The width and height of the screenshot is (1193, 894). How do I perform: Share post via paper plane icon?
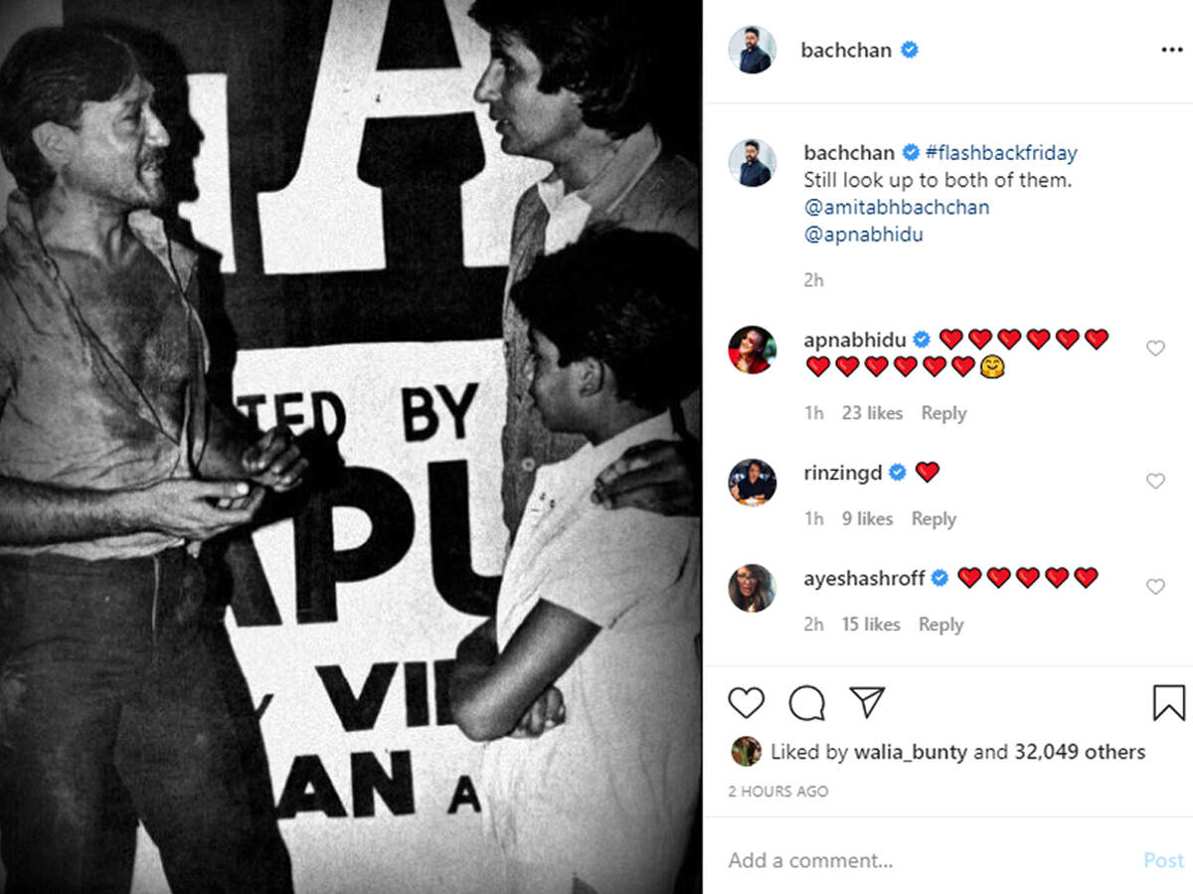click(x=867, y=702)
